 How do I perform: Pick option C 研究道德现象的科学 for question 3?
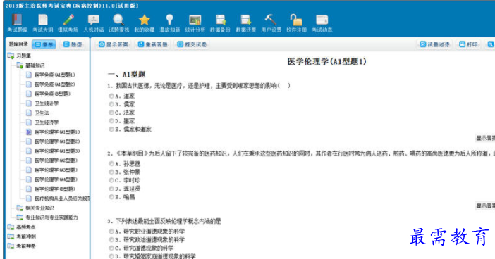pyautogui.click(x=111, y=248)
